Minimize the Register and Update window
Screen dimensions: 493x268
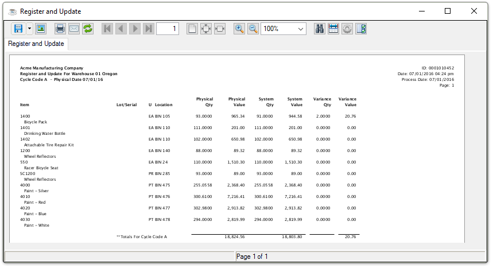[422, 11]
